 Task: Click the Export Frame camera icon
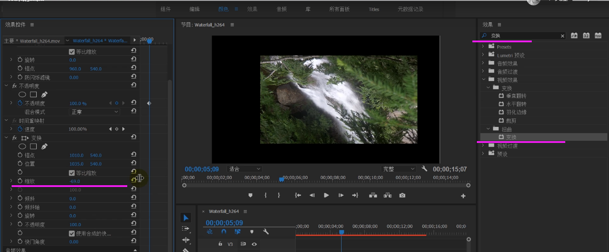(x=402, y=195)
